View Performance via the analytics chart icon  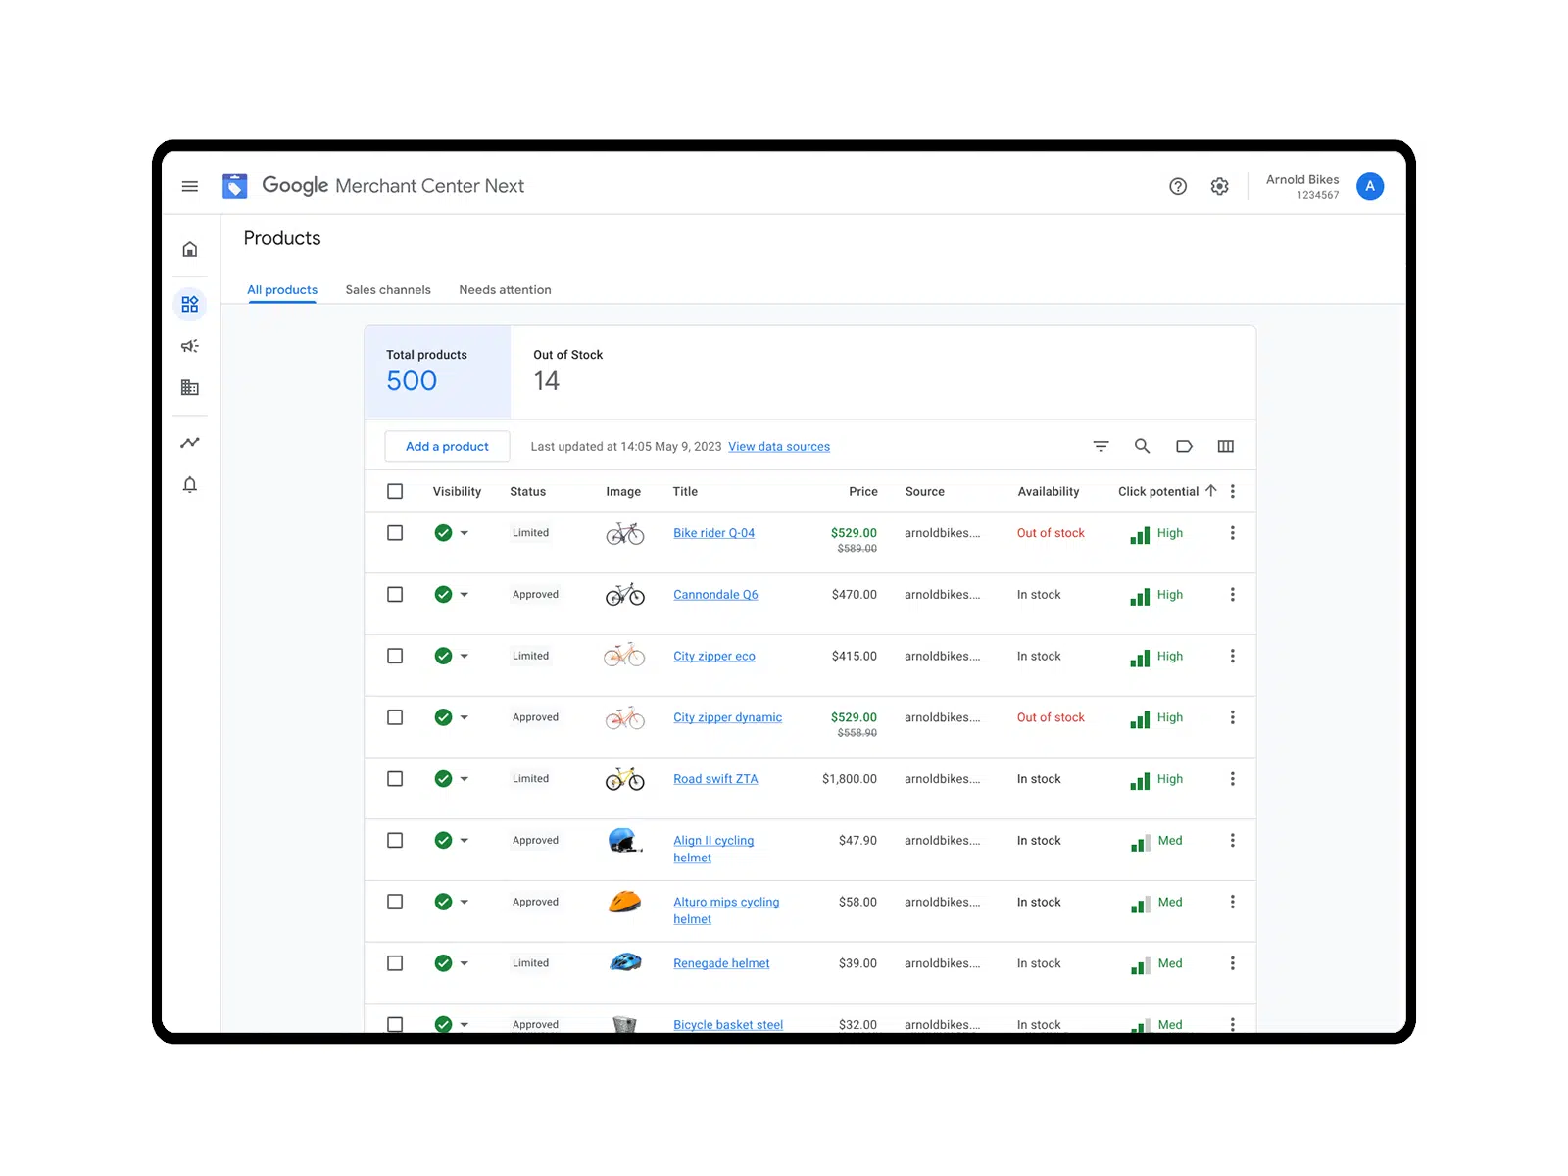point(189,442)
